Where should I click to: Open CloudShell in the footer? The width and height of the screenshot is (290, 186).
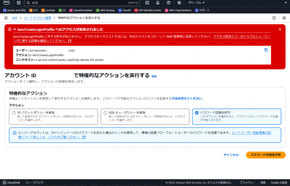[12, 183]
